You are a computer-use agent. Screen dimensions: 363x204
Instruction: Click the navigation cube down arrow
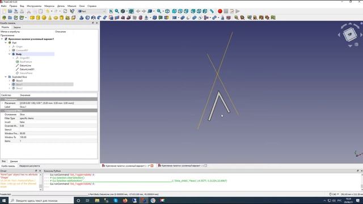(350, 46)
